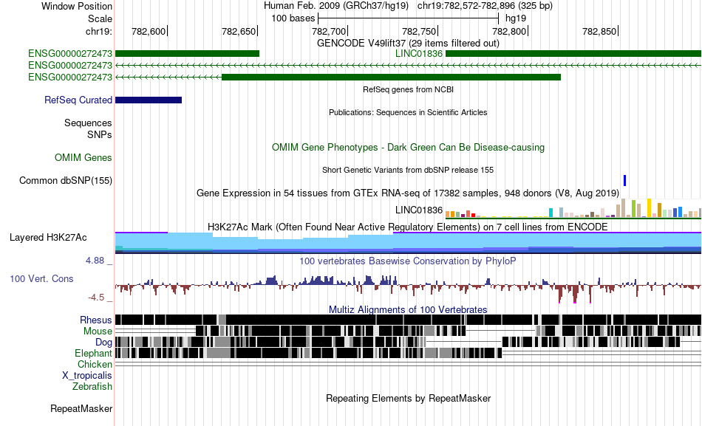Open 100 vertebrates Basewise Conservation title

[x=408, y=261]
